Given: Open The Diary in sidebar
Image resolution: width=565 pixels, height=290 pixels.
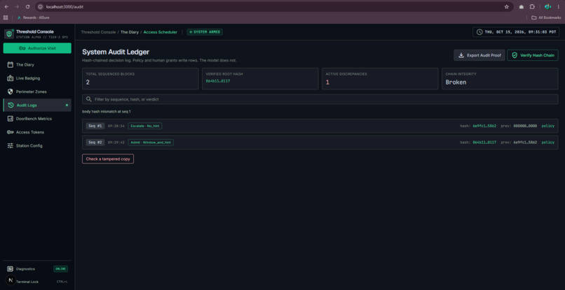Looking at the screenshot, I should click(x=37, y=65).
